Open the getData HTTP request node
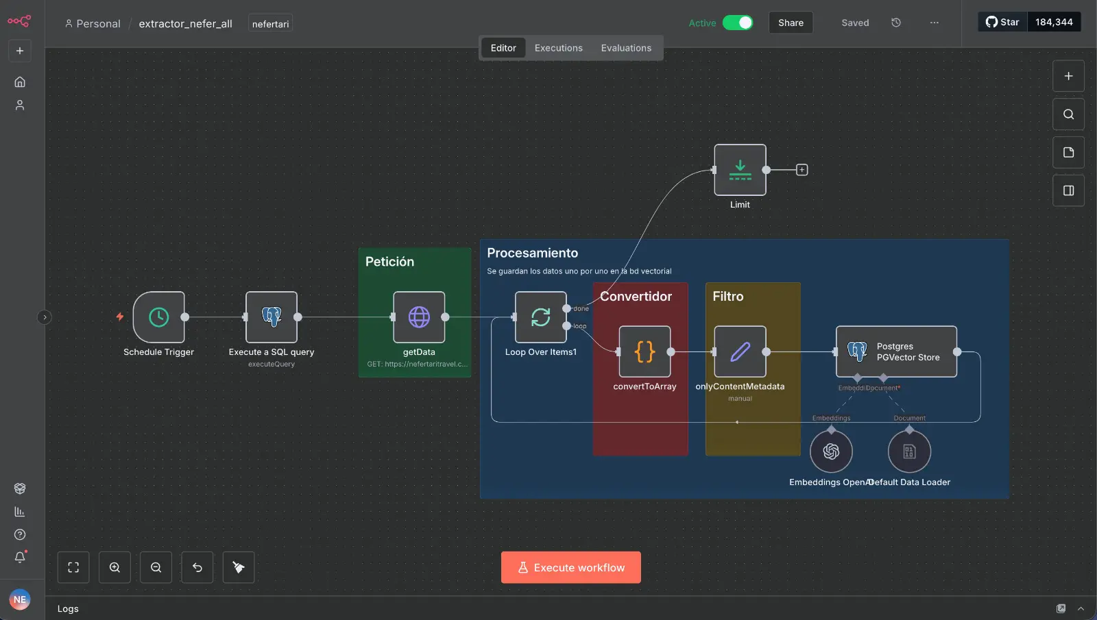 (419, 317)
